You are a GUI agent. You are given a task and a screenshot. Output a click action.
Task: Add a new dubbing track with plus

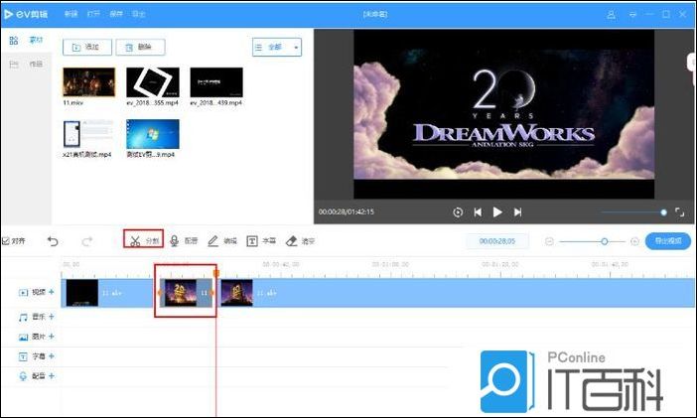(52, 375)
